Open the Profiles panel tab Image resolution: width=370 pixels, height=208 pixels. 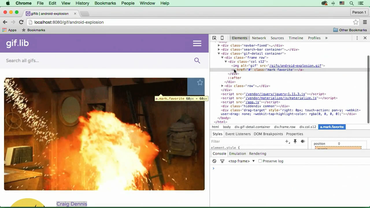(x=314, y=38)
